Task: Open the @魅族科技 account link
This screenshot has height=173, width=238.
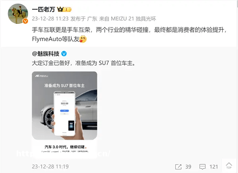Action: [x=46, y=54]
